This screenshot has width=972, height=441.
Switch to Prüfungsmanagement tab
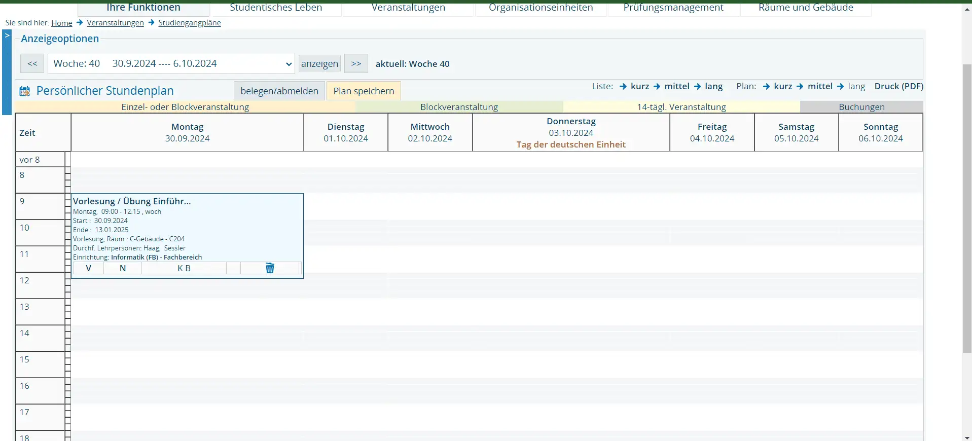(673, 8)
